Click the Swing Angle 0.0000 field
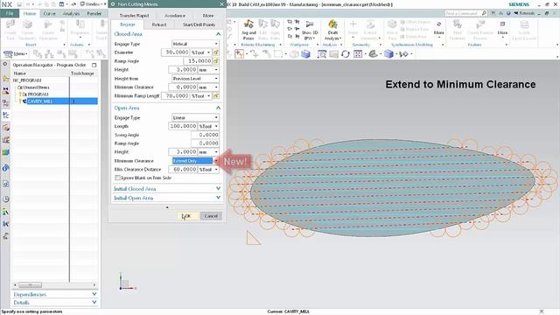This screenshot has height=315, width=560. (x=205, y=135)
